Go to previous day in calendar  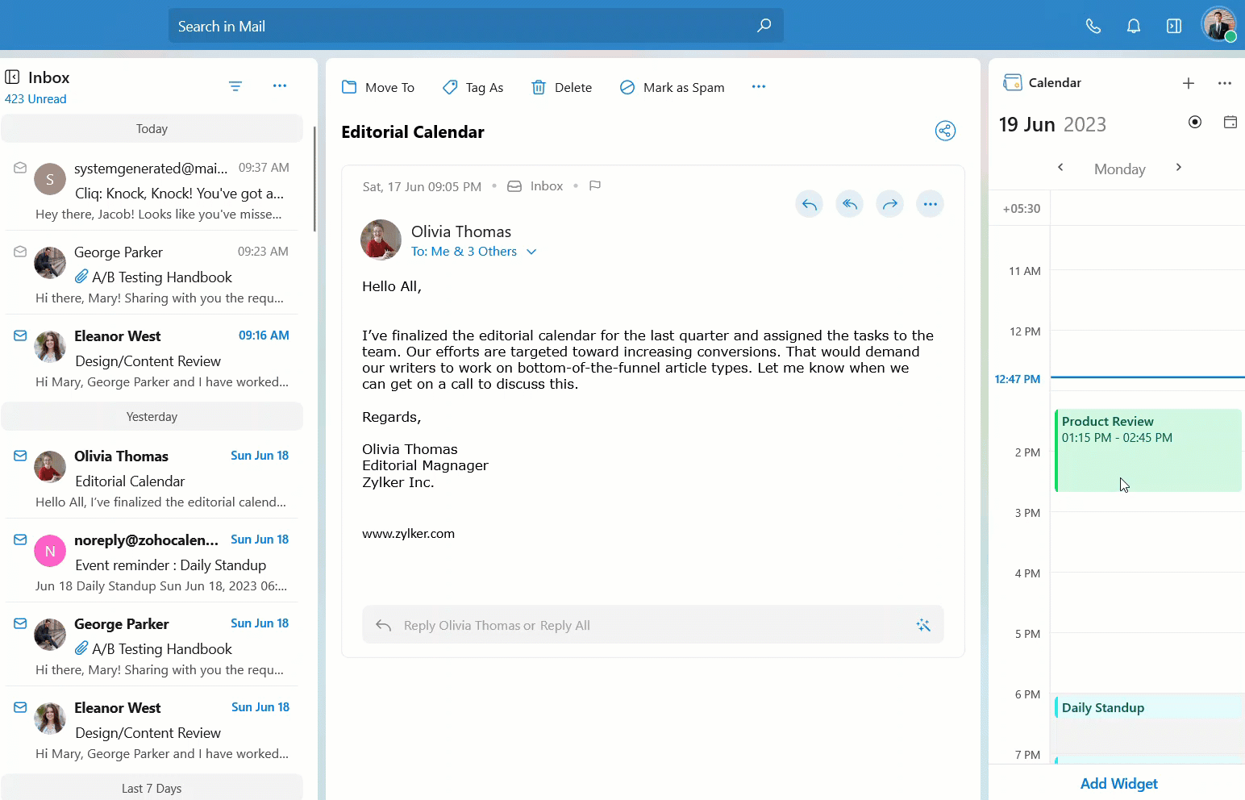[1060, 167]
